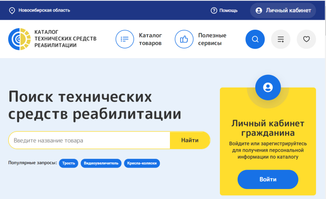Open the Полезные сервисы menu
Viewport: 326px width, 199px height.
[x=212, y=39]
